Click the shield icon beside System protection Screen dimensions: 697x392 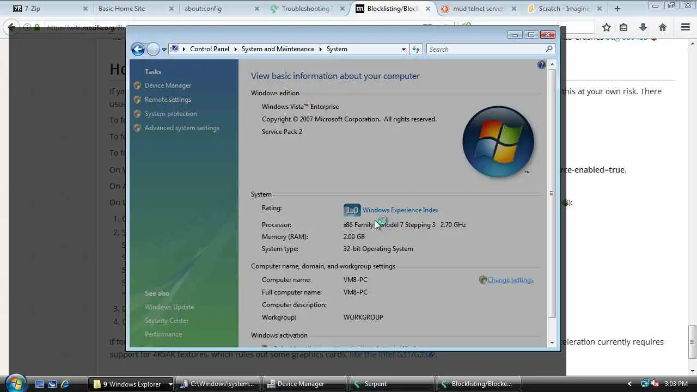(x=137, y=114)
